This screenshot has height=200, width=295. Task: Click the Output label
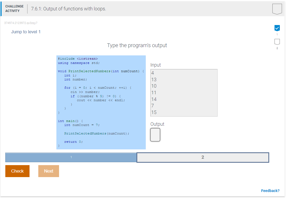coord(157,124)
